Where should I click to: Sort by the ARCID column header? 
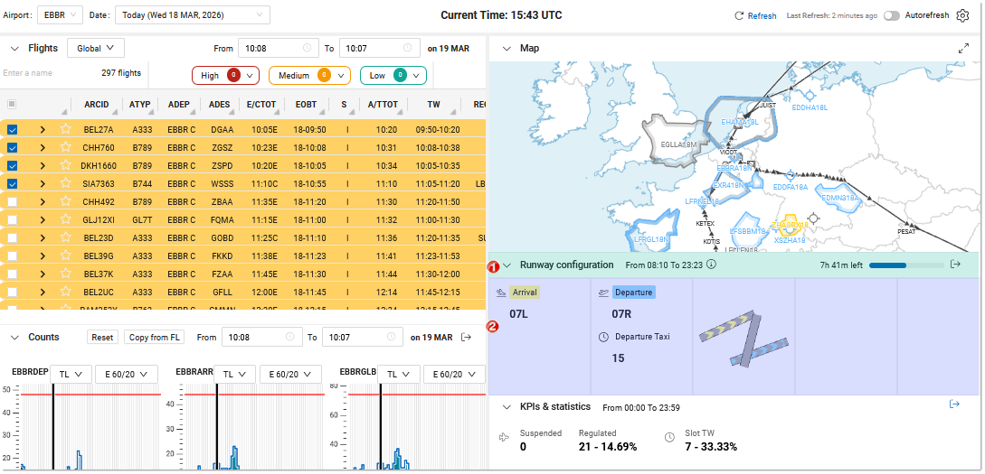pos(96,104)
